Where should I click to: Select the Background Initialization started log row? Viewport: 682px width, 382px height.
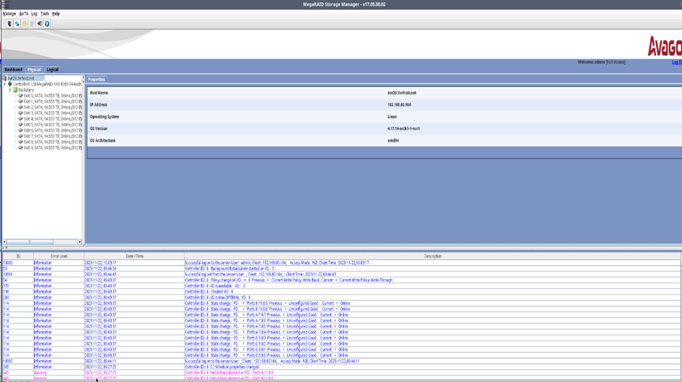pos(290,268)
